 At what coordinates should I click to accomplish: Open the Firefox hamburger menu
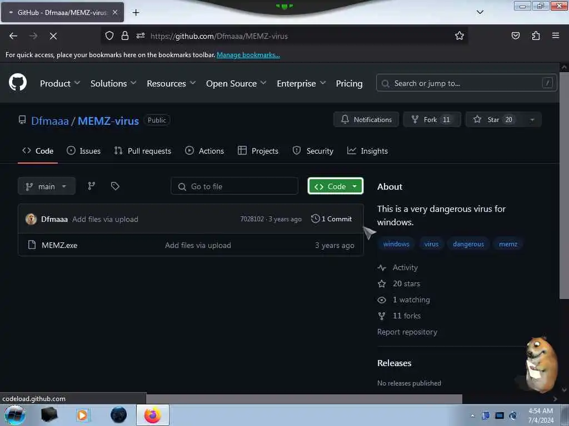556,35
